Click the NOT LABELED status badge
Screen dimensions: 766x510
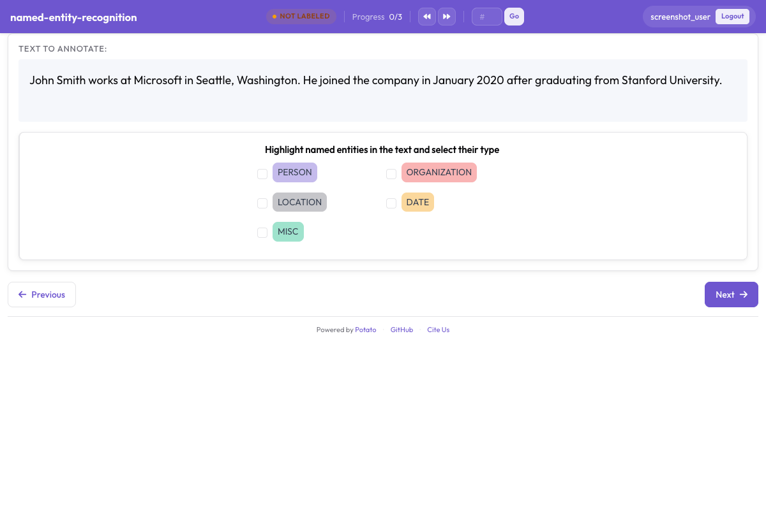301,17
